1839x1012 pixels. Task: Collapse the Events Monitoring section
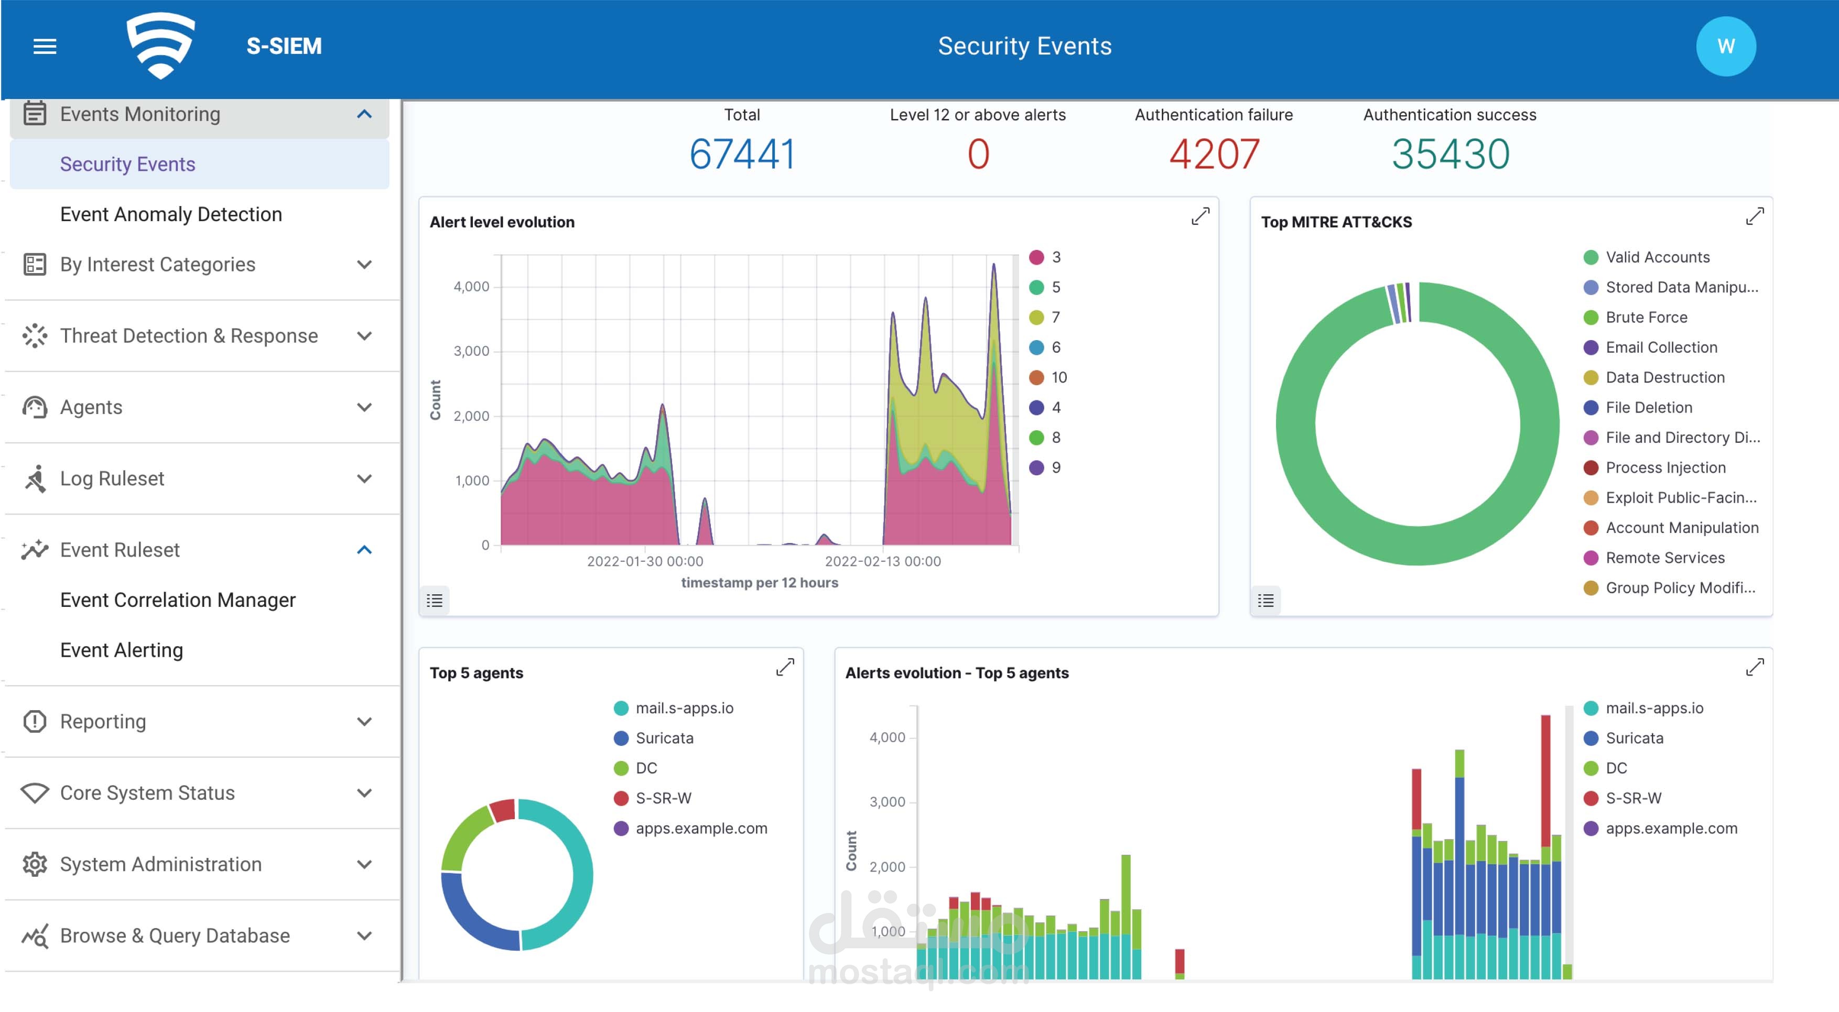[x=364, y=114]
